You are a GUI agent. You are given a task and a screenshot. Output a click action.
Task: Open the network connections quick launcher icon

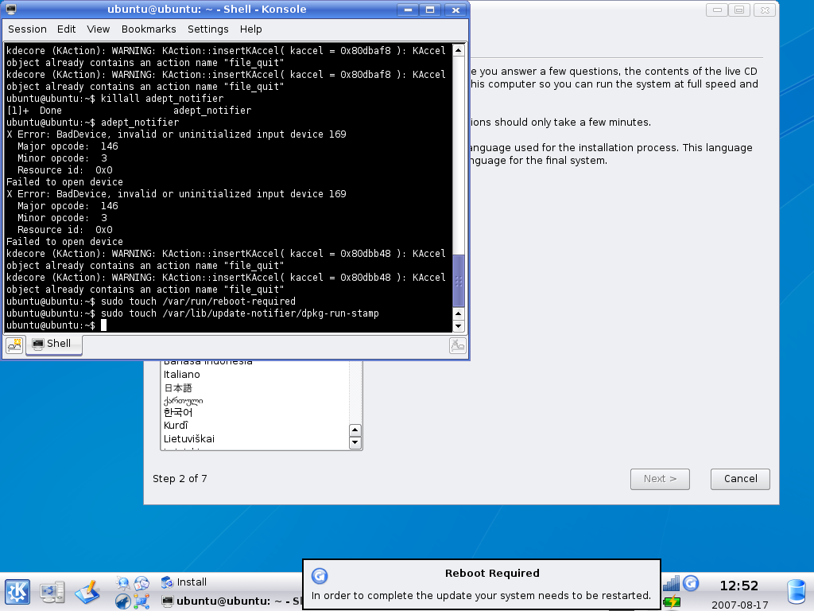[141, 601]
